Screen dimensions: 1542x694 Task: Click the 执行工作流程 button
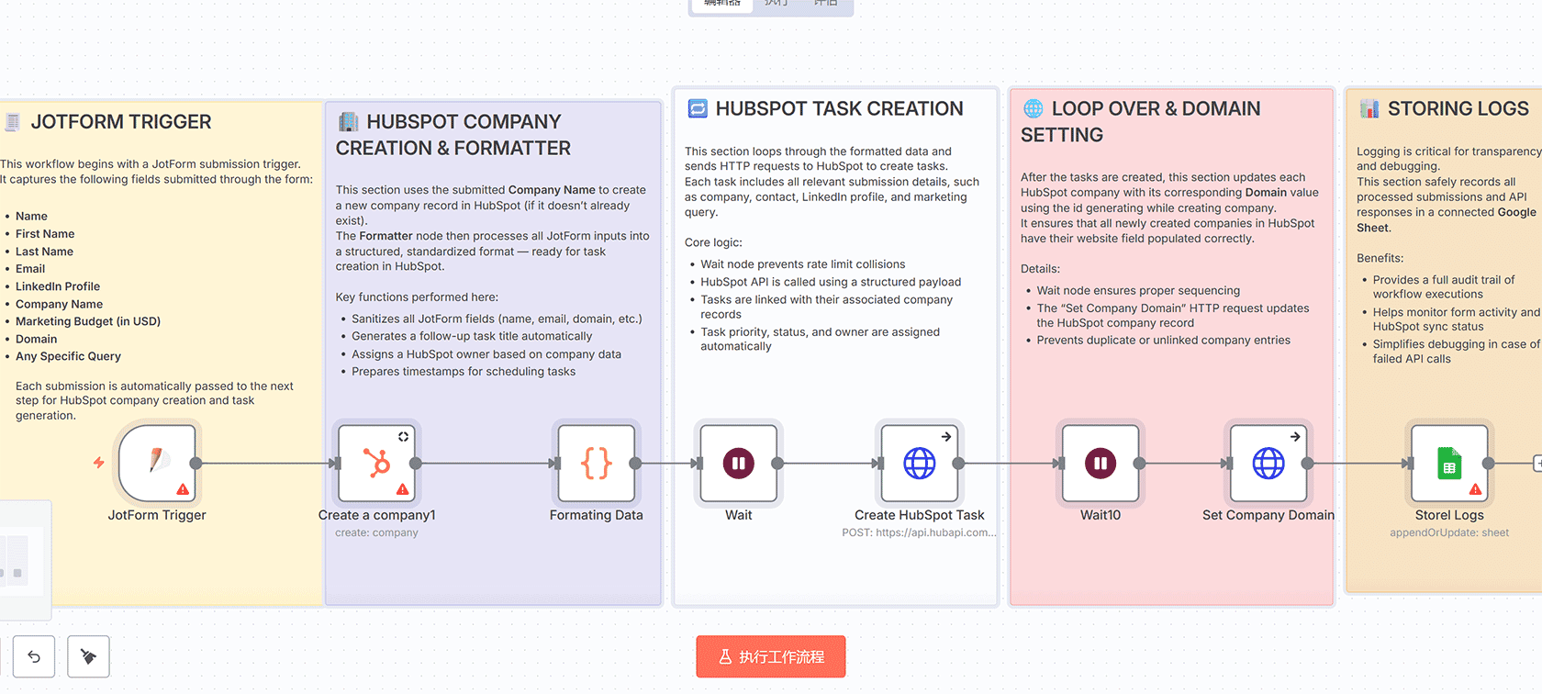[770, 656]
